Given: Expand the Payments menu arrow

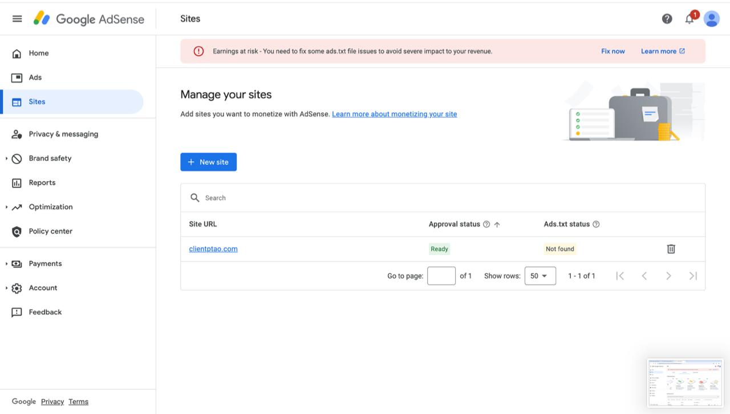Looking at the screenshot, I should 7,264.
